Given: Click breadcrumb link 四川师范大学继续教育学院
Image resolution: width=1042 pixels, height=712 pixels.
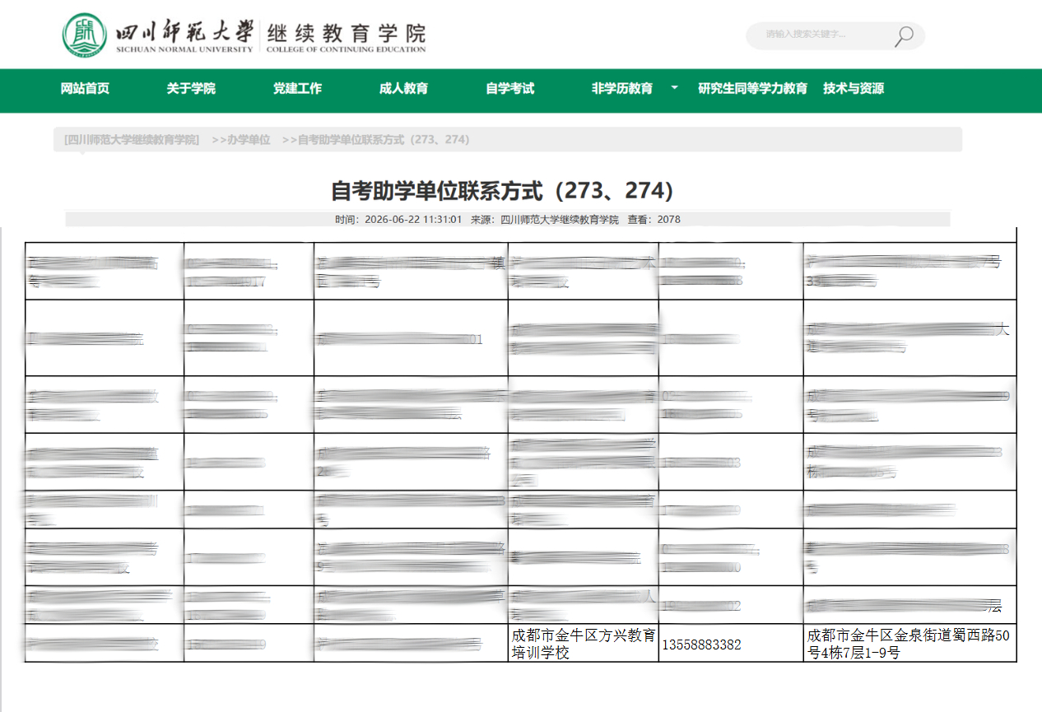Looking at the screenshot, I should coord(132,140).
